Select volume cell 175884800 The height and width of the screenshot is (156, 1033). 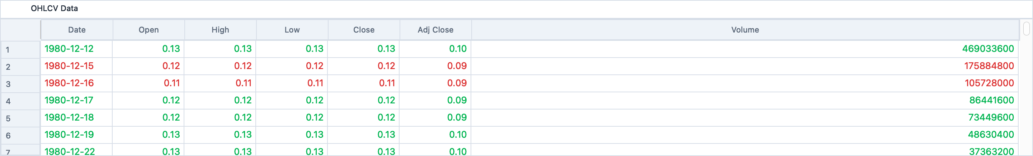pos(745,66)
